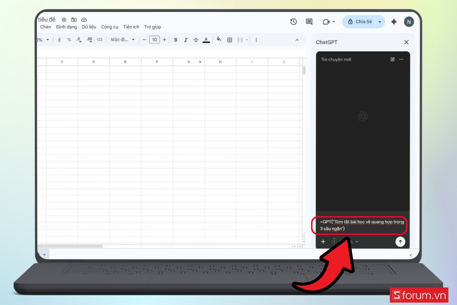Image resolution: width=457 pixels, height=305 pixels.
Task: Expand the share options arrow
Action: (380, 22)
